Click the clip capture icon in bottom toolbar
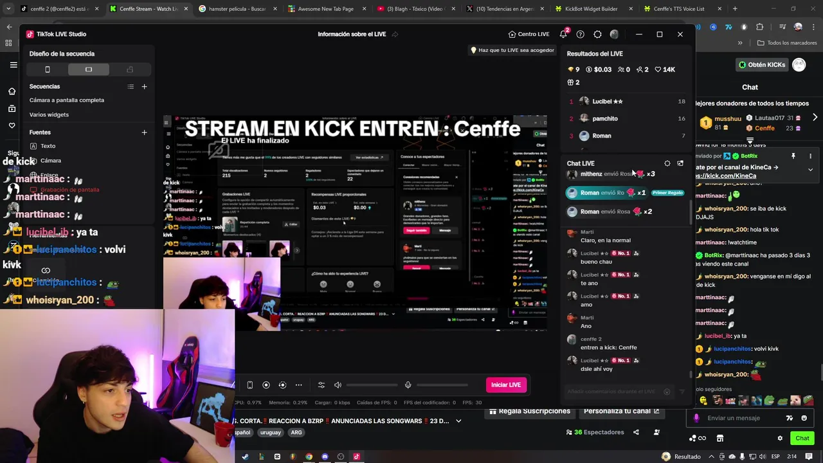 (282, 385)
